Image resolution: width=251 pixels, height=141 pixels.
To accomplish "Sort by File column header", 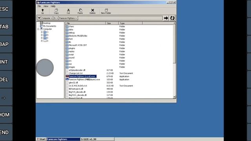I will [85, 23].
